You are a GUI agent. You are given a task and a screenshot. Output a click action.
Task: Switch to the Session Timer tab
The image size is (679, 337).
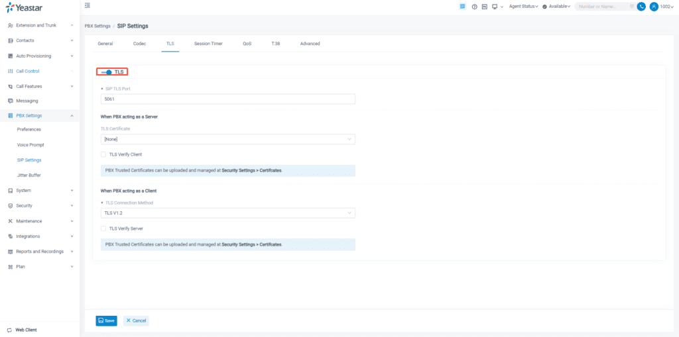[208, 44]
